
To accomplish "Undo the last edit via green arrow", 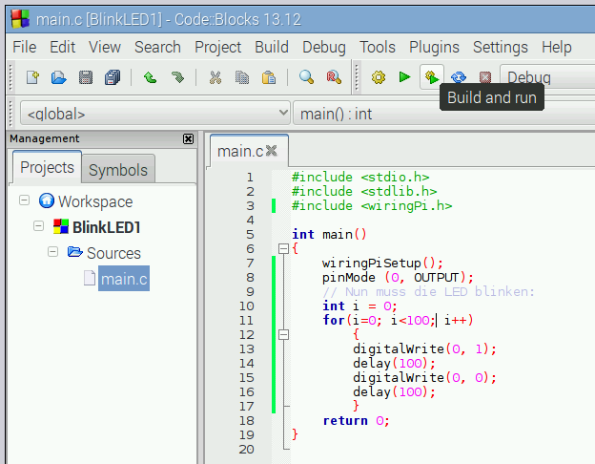I will click(x=151, y=77).
